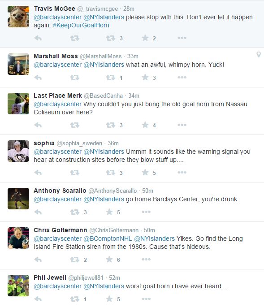Open the @BComptonNHL mention
Screen dimensions: 264x308
[x=108, y=239]
